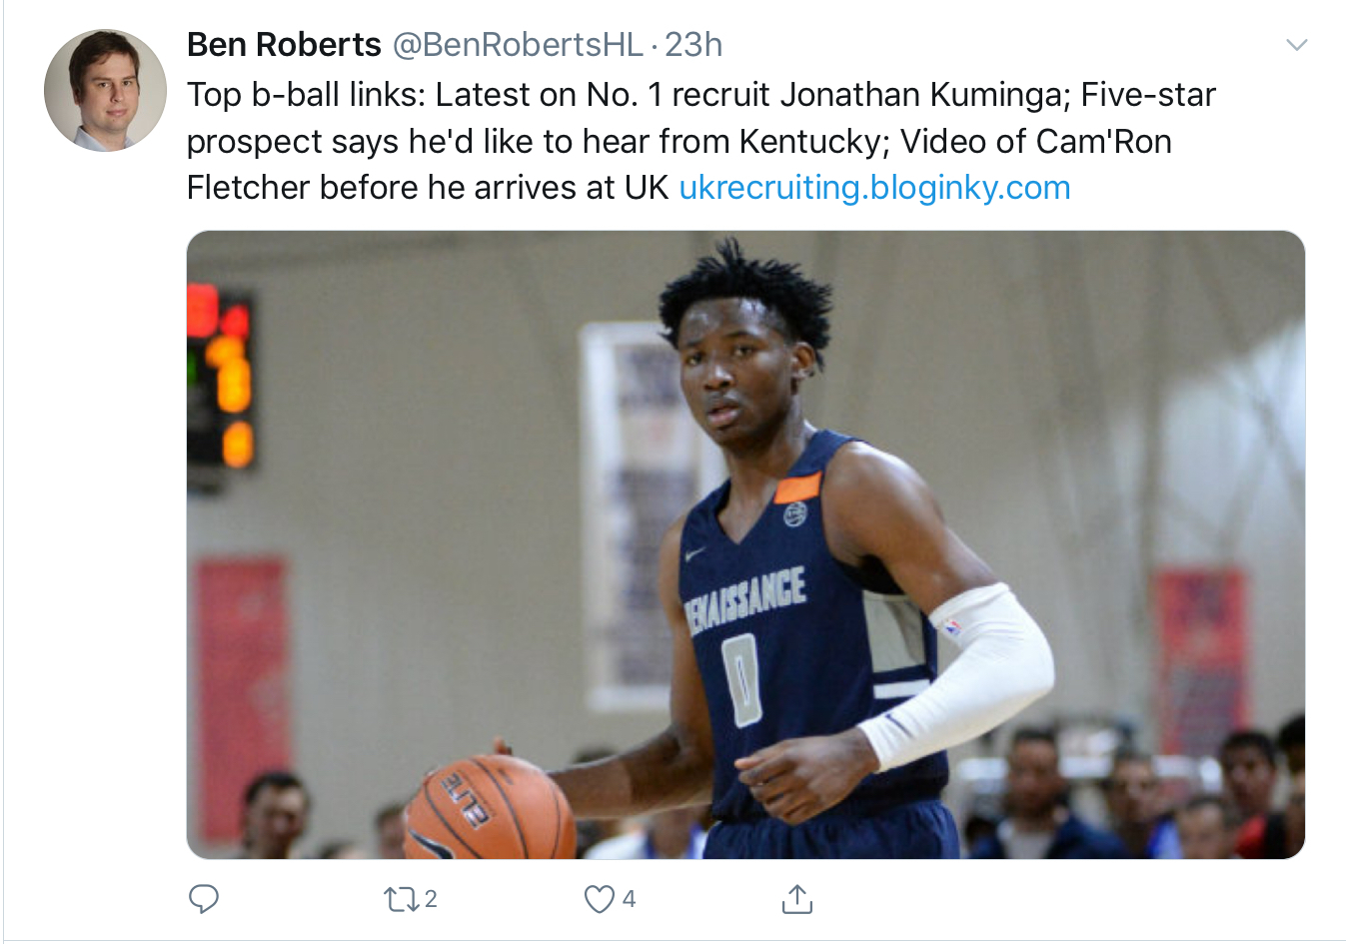Reply to Ben Roberts' tweet
Image resolution: width=1346 pixels, height=944 pixels.
pyautogui.click(x=204, y=899)
